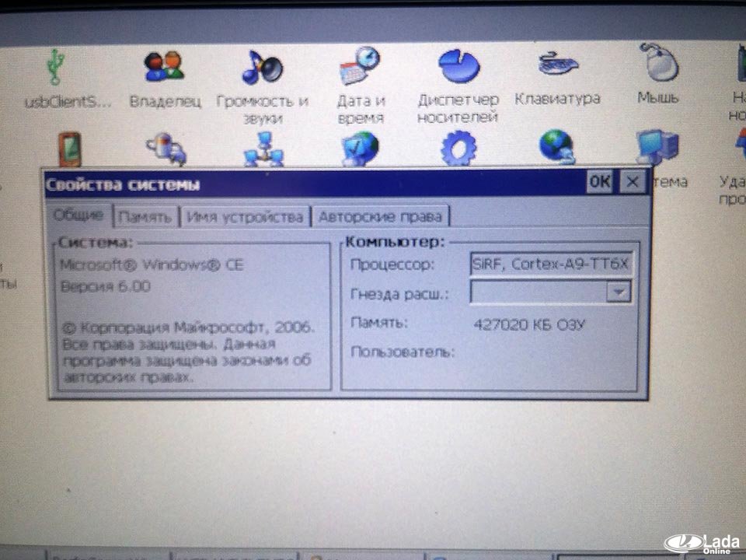Select the Общие tab
The width and height of the screenshot is (746, 560).
tap(79, 215)
